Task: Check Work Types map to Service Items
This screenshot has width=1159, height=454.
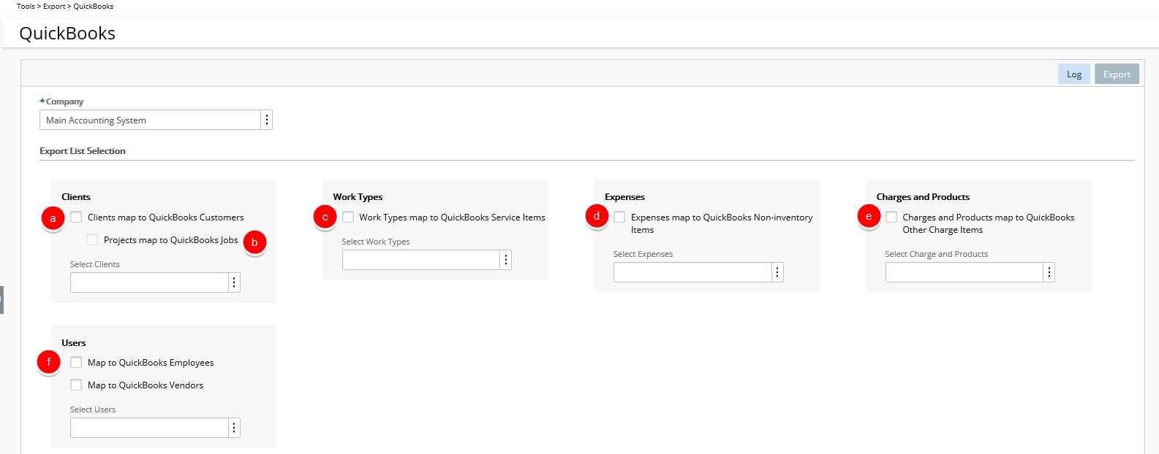Action: pyautogui.click(x=348, y=217)
